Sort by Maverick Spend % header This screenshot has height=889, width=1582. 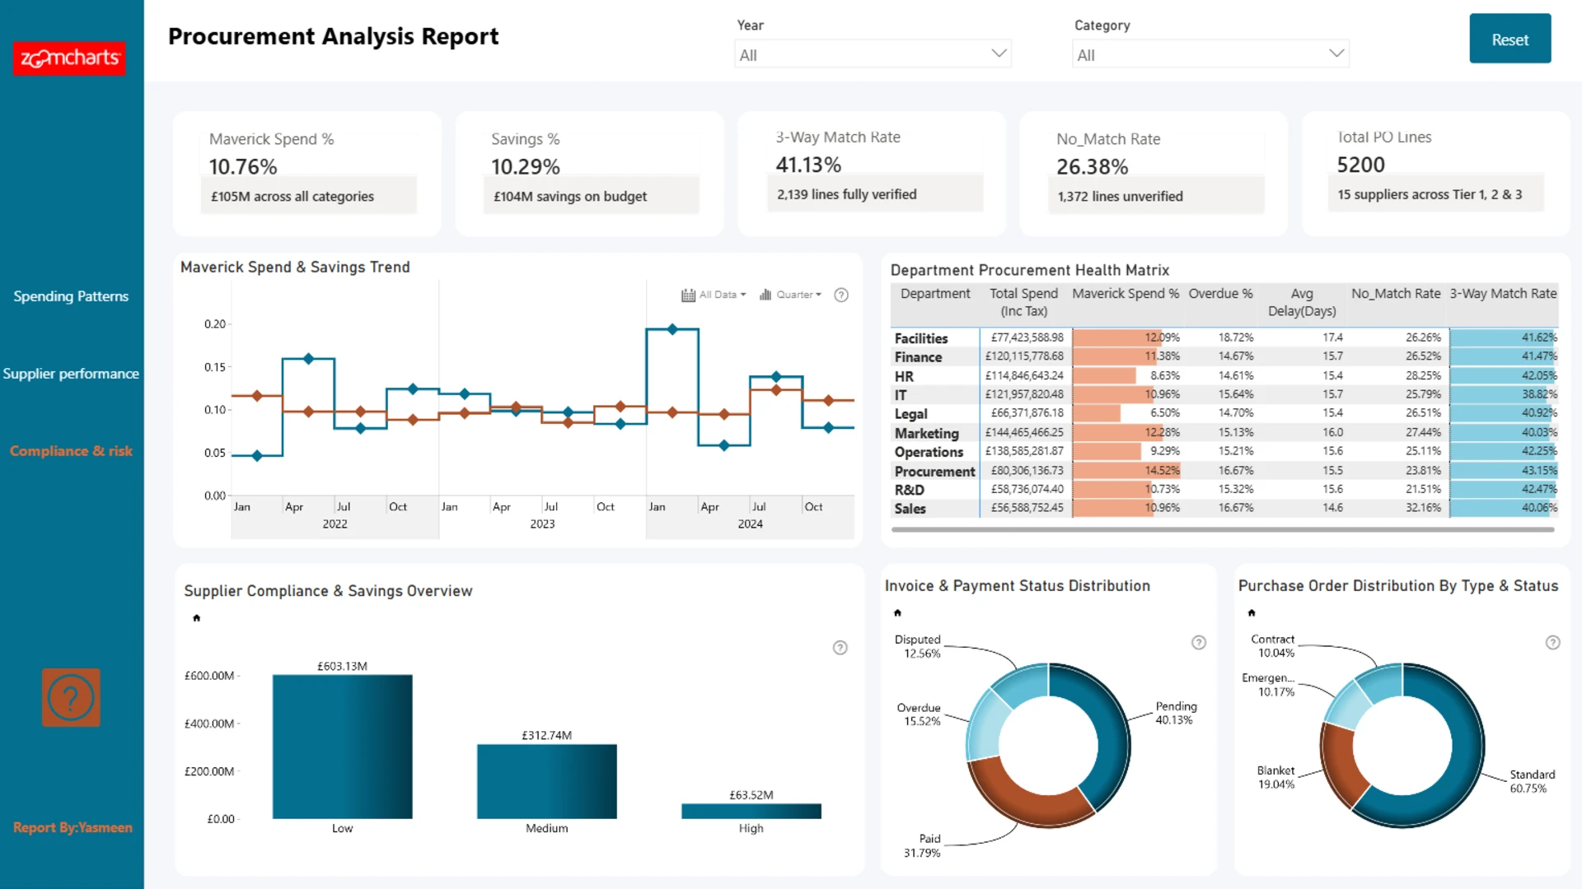pyautogui.click(x=1126, y=294)
